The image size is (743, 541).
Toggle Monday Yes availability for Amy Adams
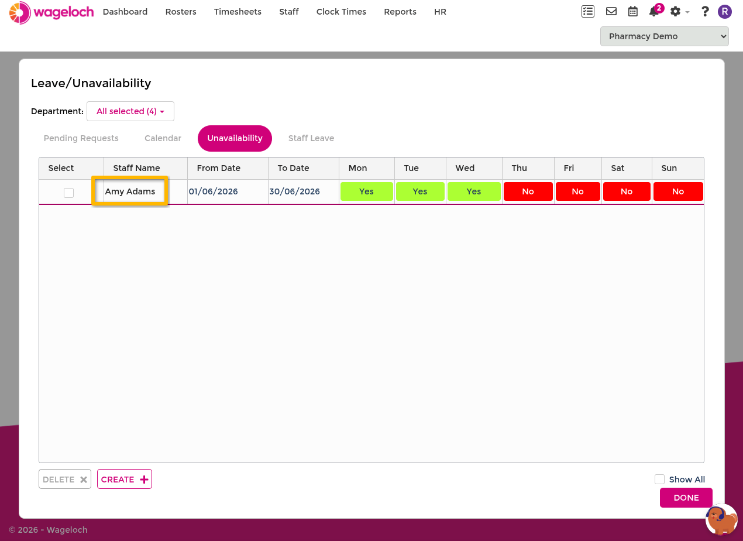tap(367, 191)
